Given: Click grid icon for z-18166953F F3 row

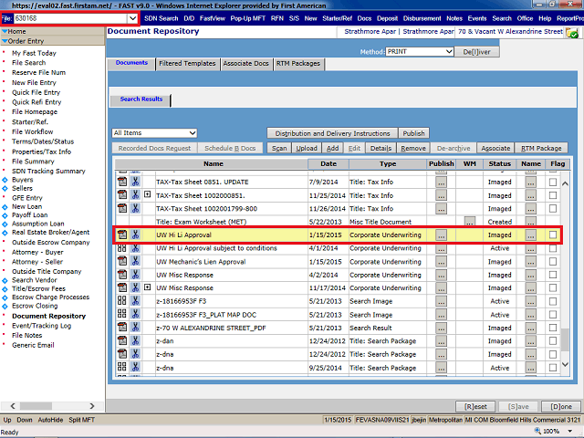Looking at the screenshot, I should tap(122, 301).
